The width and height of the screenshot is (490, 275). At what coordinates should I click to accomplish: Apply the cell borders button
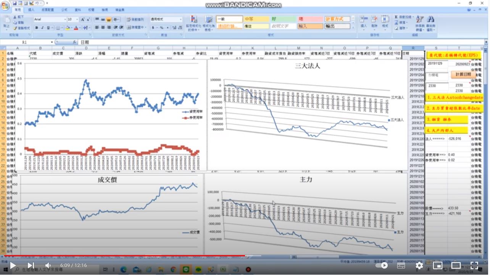(58, 28)
